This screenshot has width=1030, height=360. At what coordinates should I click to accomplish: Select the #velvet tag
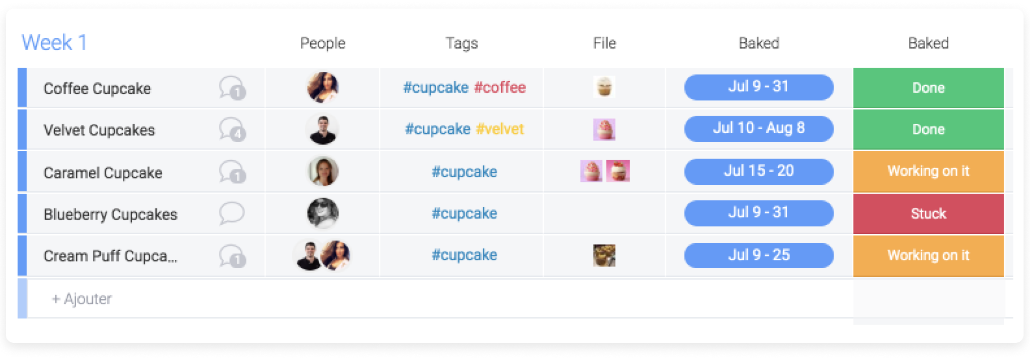[499, 129]
